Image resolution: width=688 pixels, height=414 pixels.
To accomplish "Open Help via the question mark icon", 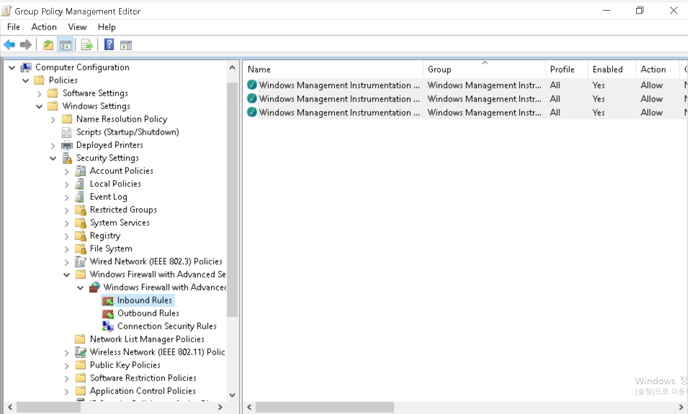I will [109, 45].
